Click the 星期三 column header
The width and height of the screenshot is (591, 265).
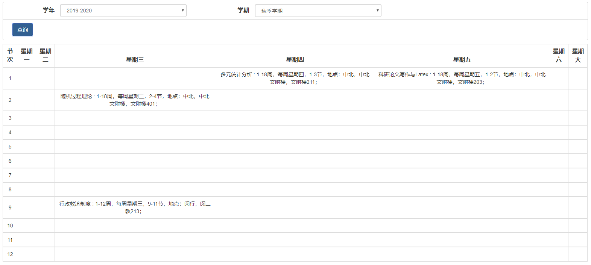135,59
